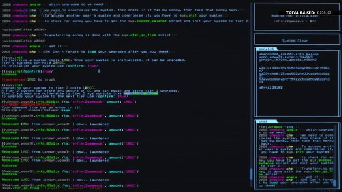
Task: Click "Initializing a system costs 1MGC" line
Action: [x=94, y=60]
